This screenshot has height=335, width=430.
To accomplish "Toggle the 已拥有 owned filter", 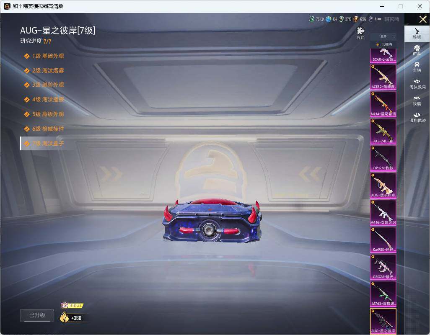I will click(x=383, y=44).
